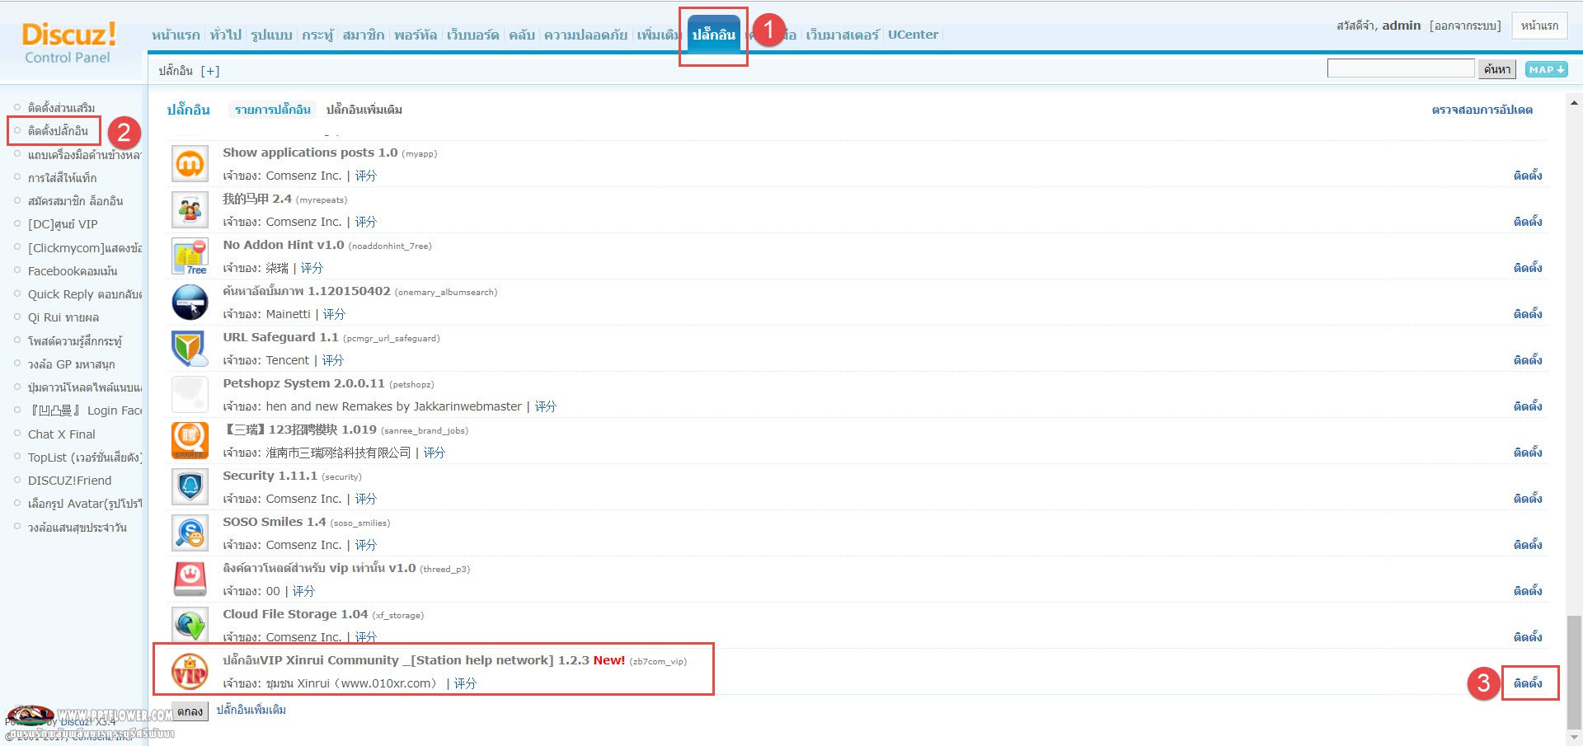The width and height of the screenshot is (1583, 746).
Task: Click the ตกลง submit button
Action: coord(190,711)
